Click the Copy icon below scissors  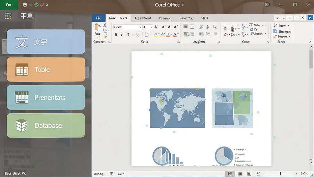pyautogui.click(x=105, y=30)
